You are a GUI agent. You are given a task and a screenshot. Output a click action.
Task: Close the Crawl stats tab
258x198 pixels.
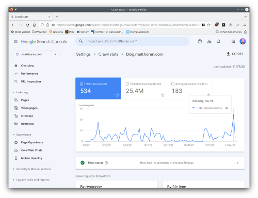click(50, 16)
